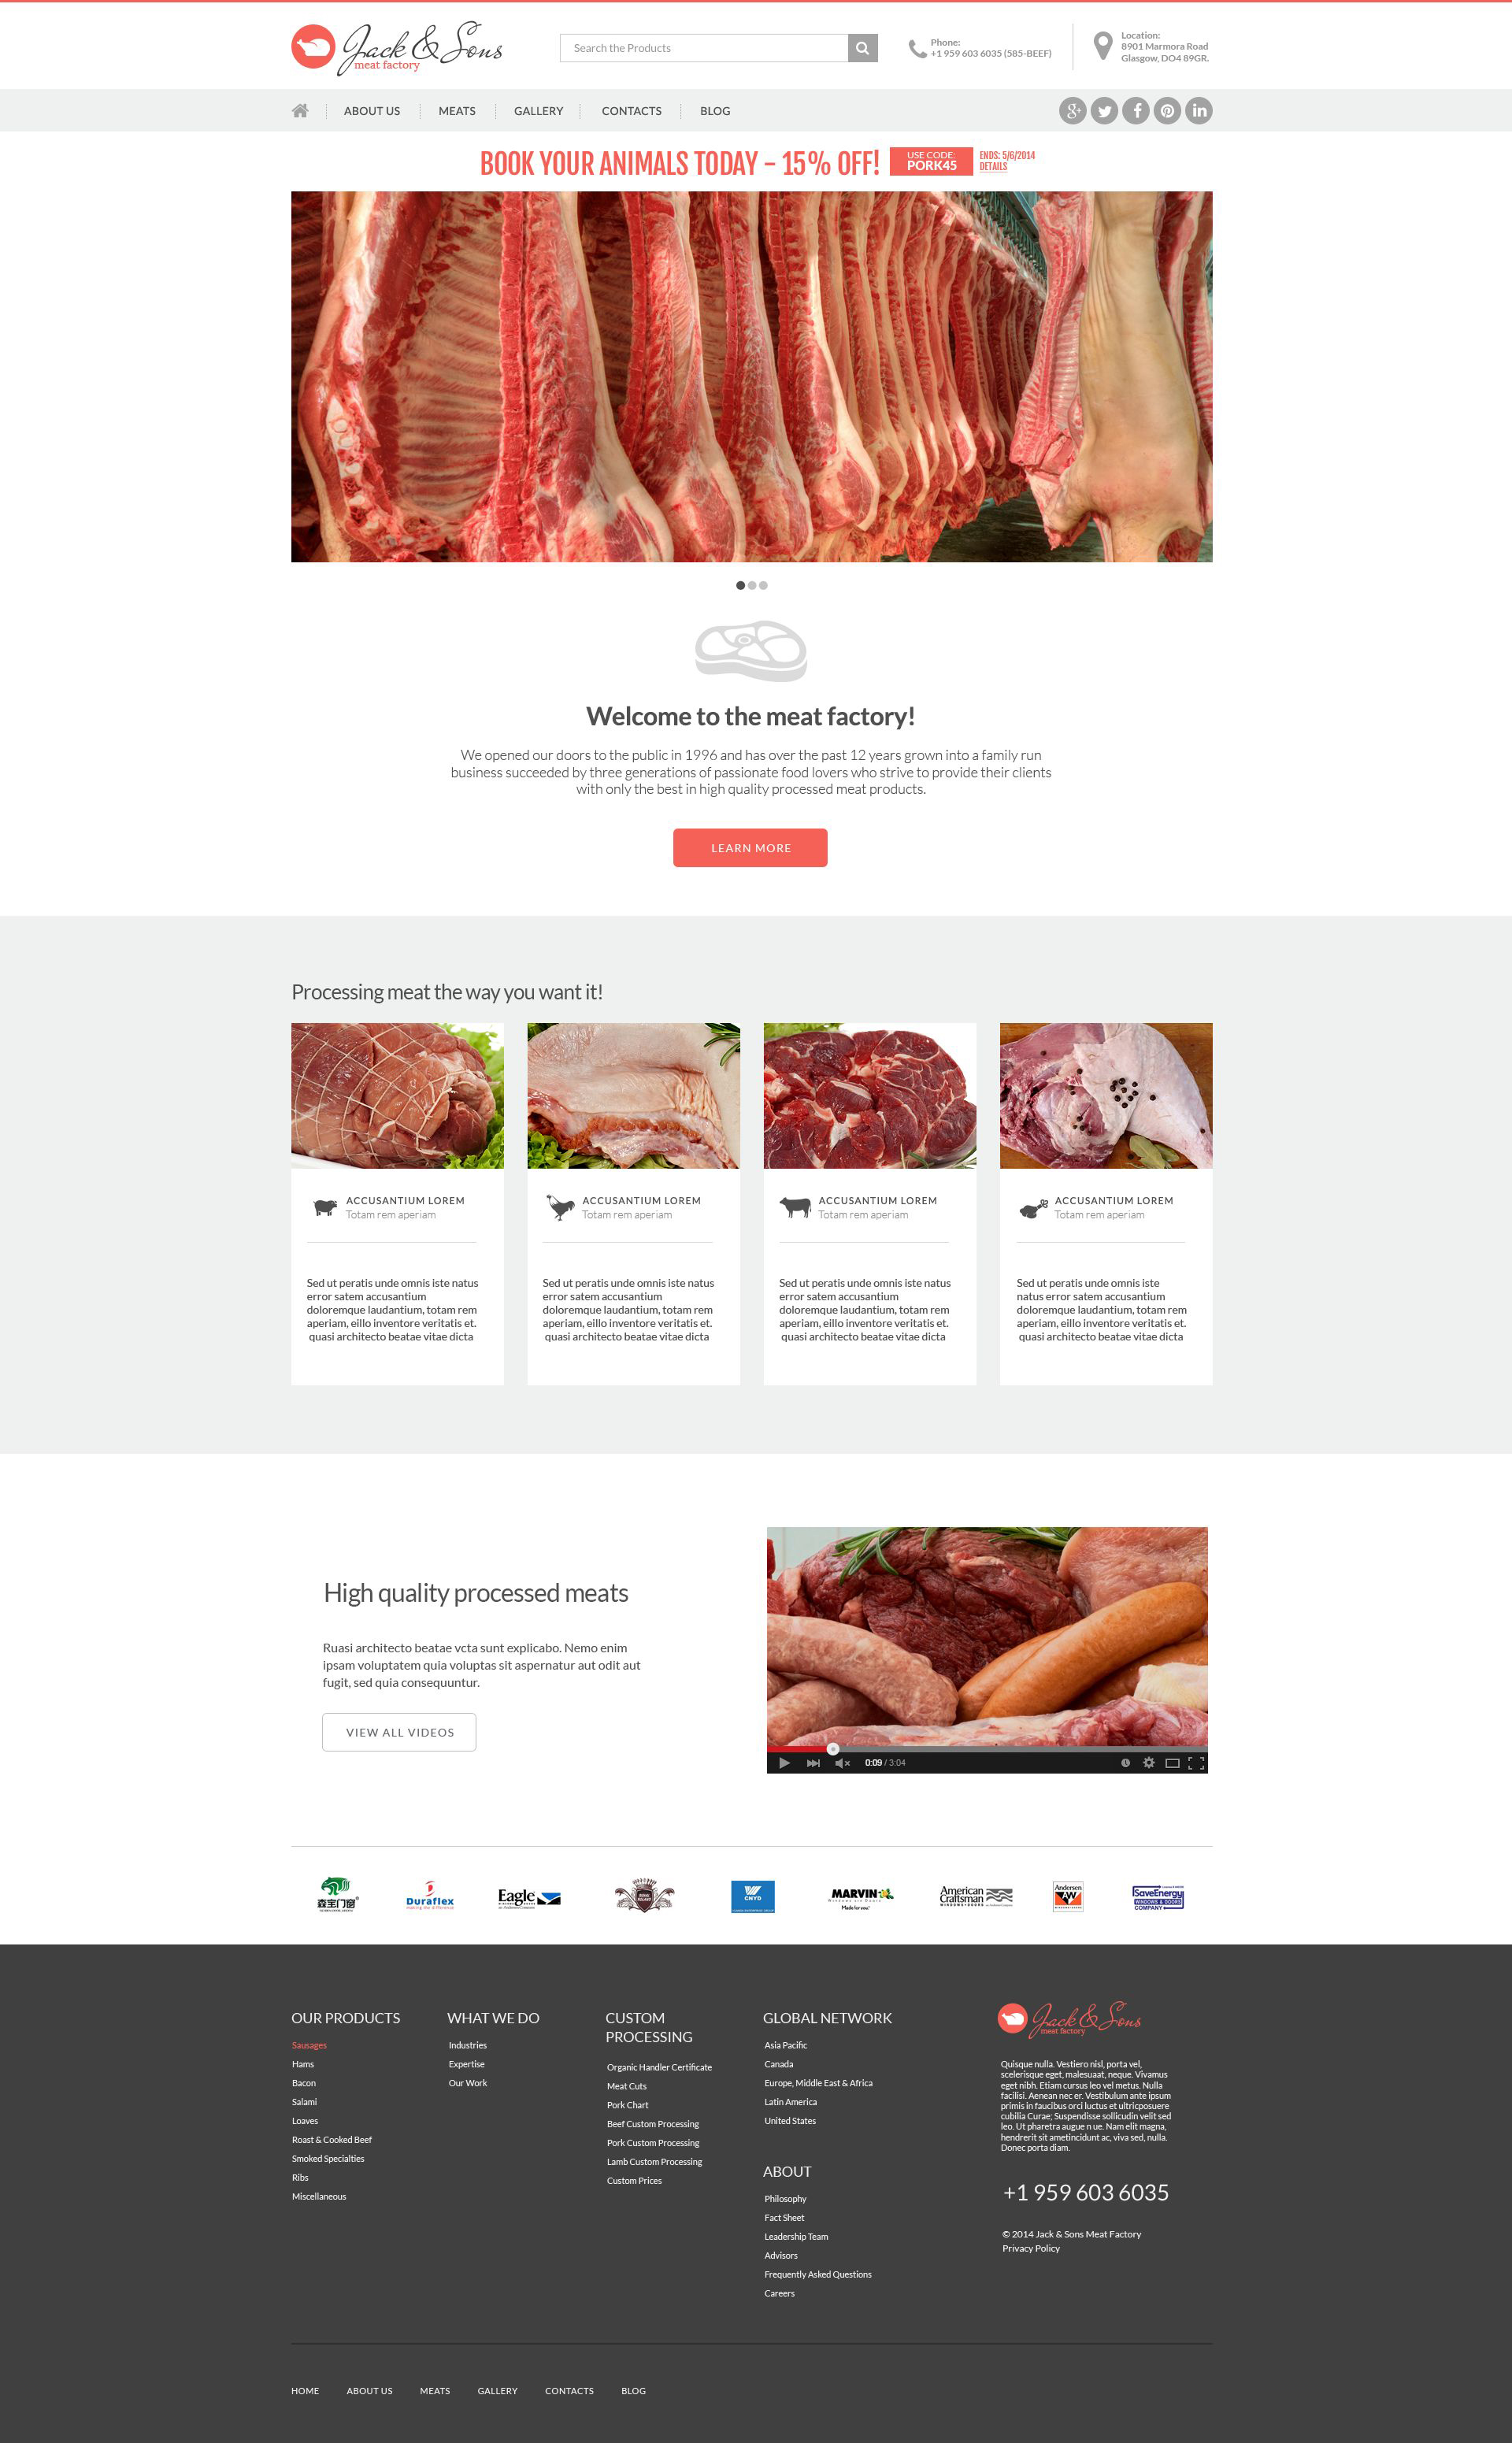
Task: Click the home navigation icon
Action: click(300, 110)
